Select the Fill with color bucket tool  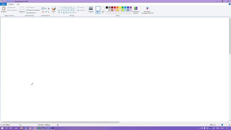(x=46, y=9)
